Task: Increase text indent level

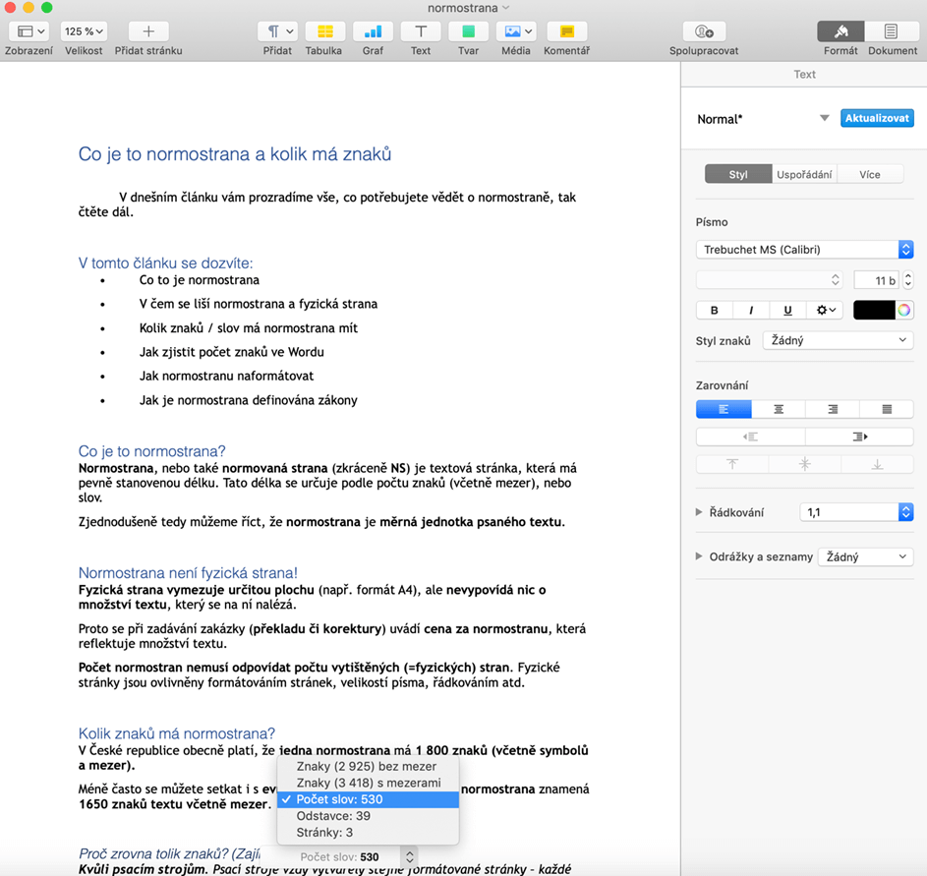Action: 859,437
